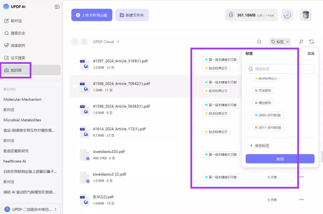Click the 上传文件到云端 button
The width and height of the screenshot is (323, 214).
coord(92,15)
